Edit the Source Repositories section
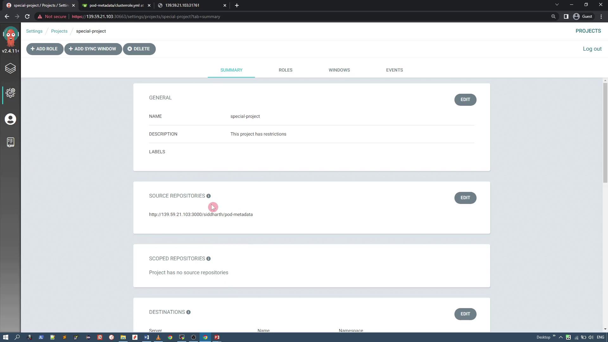This screenshot has width=608, height=342. coord(465,198)
